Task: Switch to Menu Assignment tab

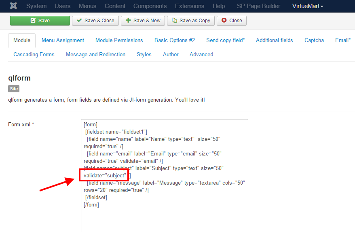Action: (x=63, y=40)
